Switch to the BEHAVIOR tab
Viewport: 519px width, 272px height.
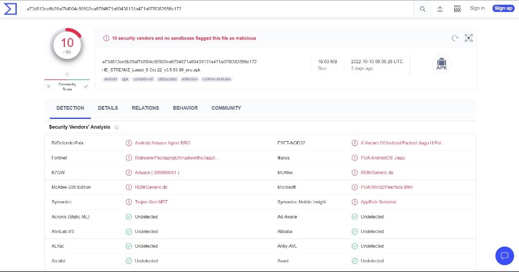185,108
